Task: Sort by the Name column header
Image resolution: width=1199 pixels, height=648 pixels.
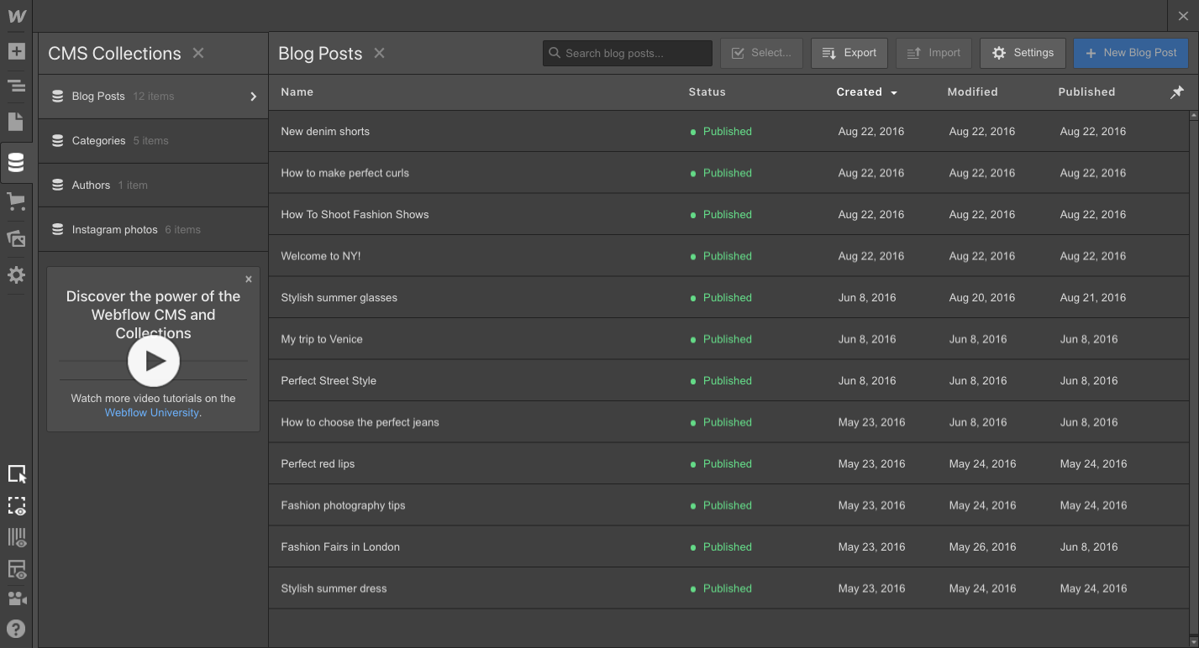Action: pyautogui.click(x=297, y=92)
